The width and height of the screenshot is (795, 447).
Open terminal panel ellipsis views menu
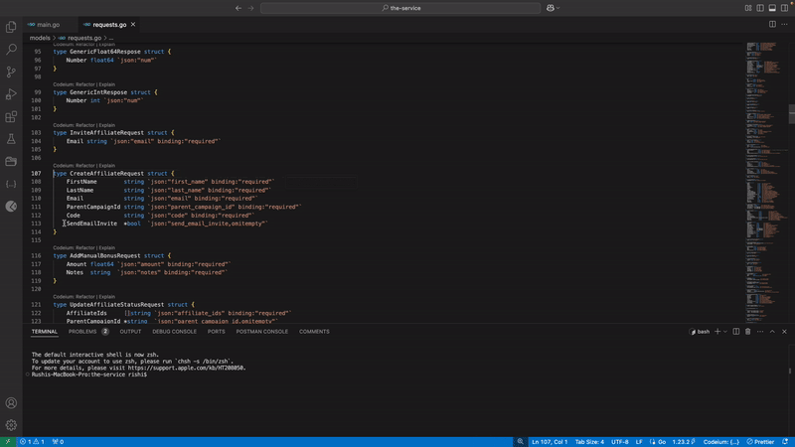760,332
